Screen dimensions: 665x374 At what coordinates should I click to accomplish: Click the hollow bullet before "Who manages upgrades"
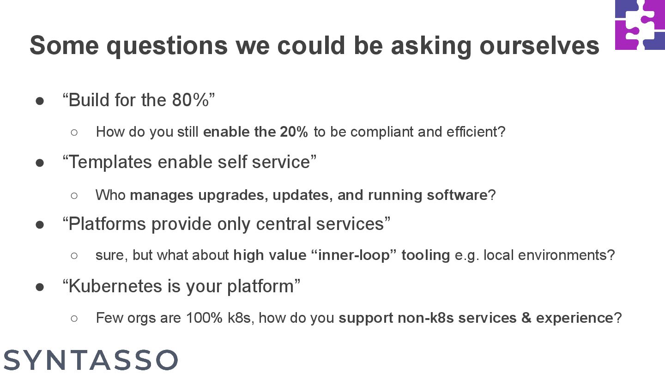74,196
